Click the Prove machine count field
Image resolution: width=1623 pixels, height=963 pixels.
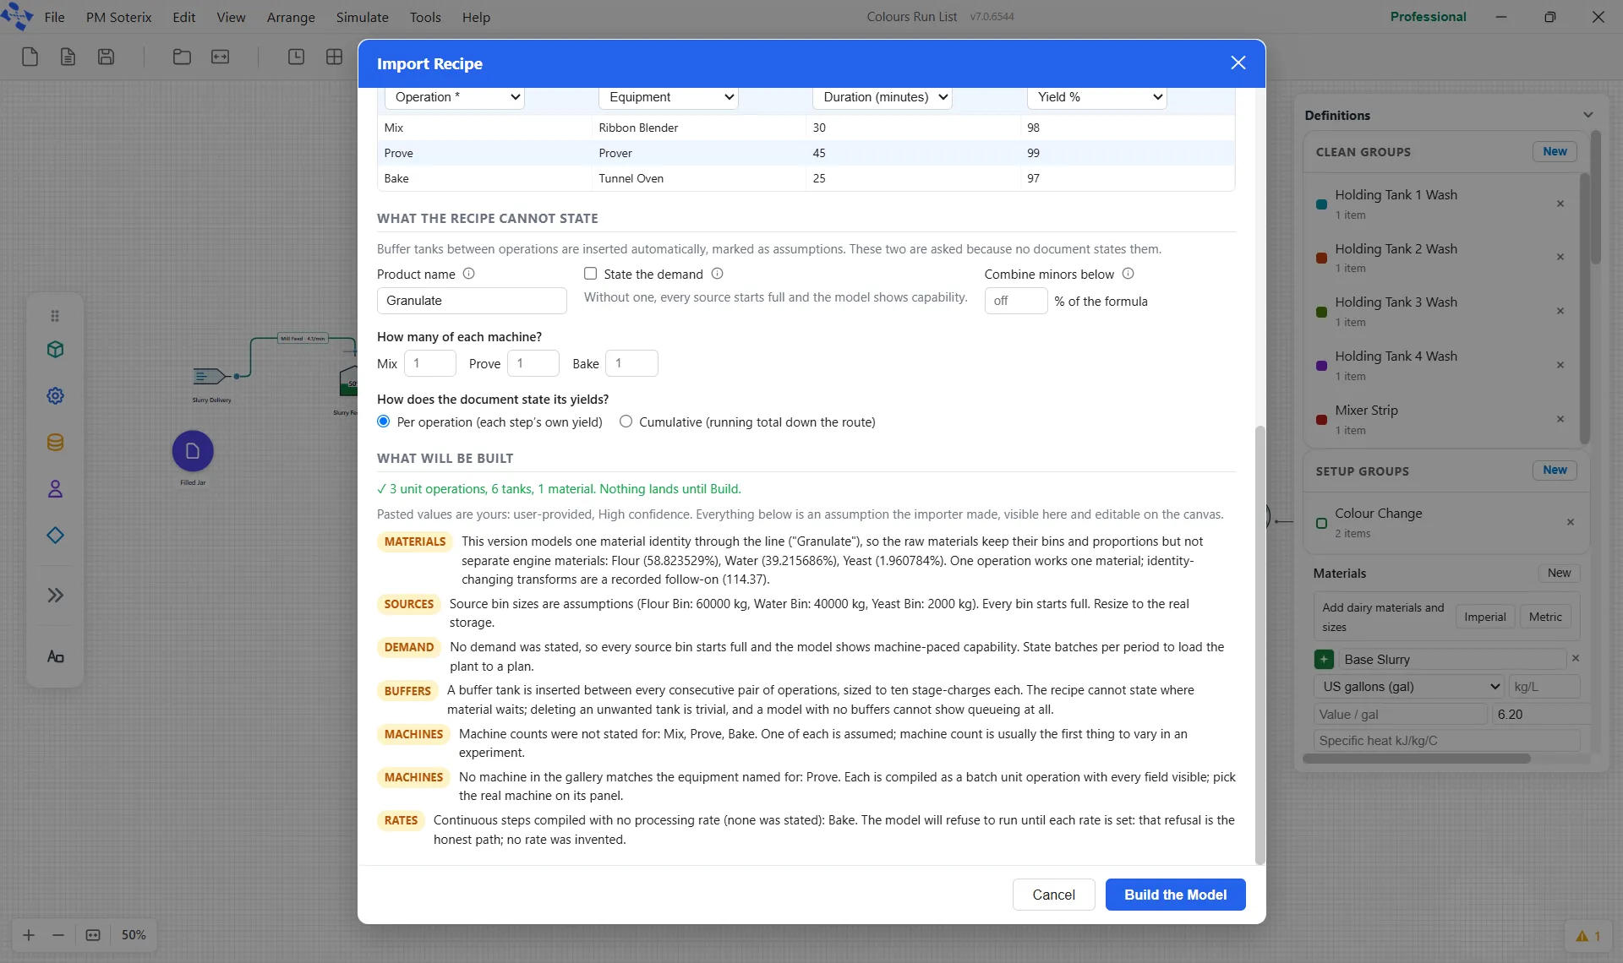click(533, 363)
